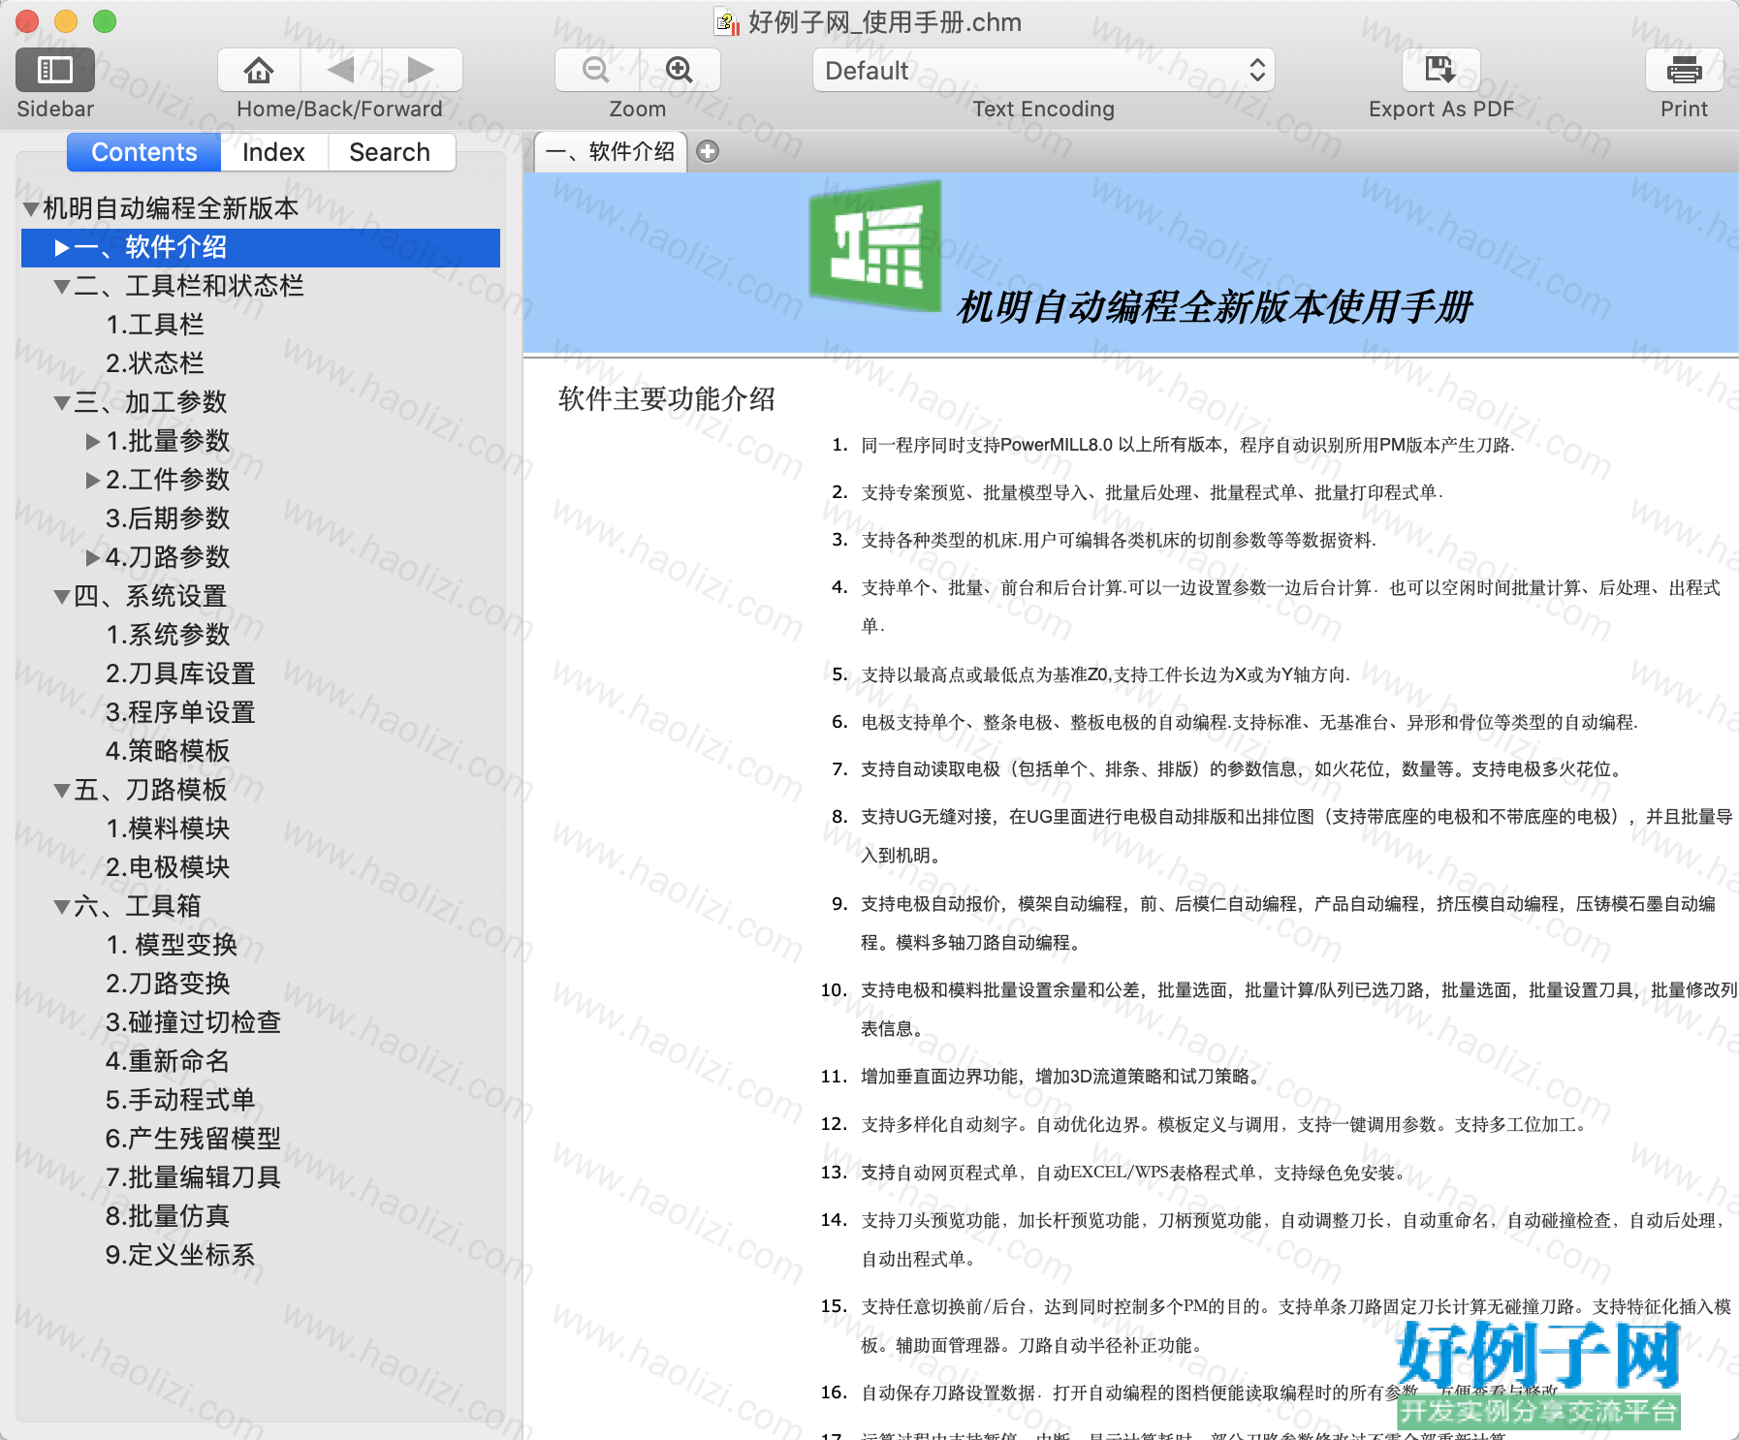
Task: Add a new tab with plus button
Action: point(709,152)
